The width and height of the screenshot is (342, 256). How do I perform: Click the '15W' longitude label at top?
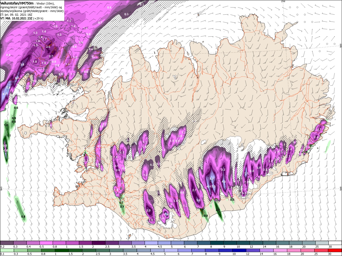[283, 1]
